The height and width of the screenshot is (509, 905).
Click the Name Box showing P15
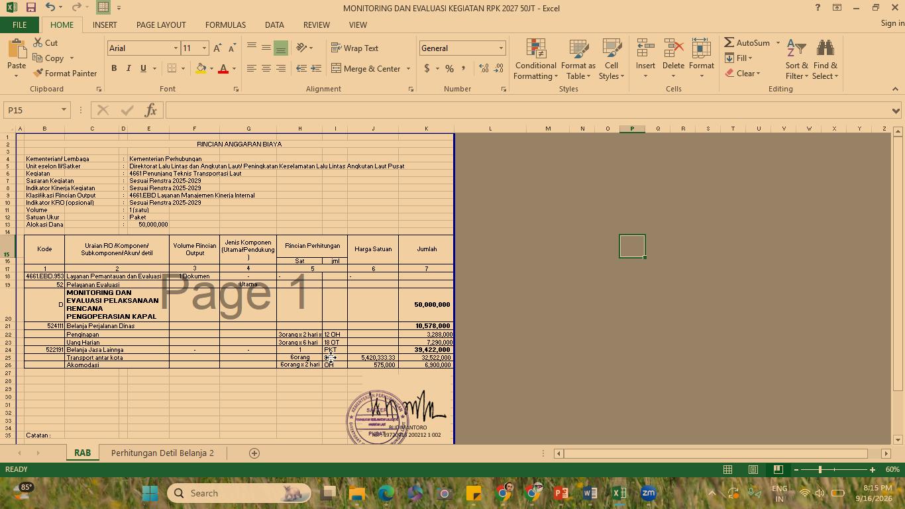pos(33,110)
